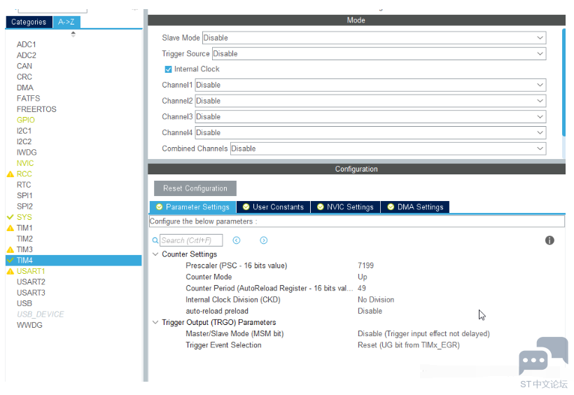Click the TIM1 warning triangle icon
Image resolution: width=574 pixels, height=395 pixels.
10,228
